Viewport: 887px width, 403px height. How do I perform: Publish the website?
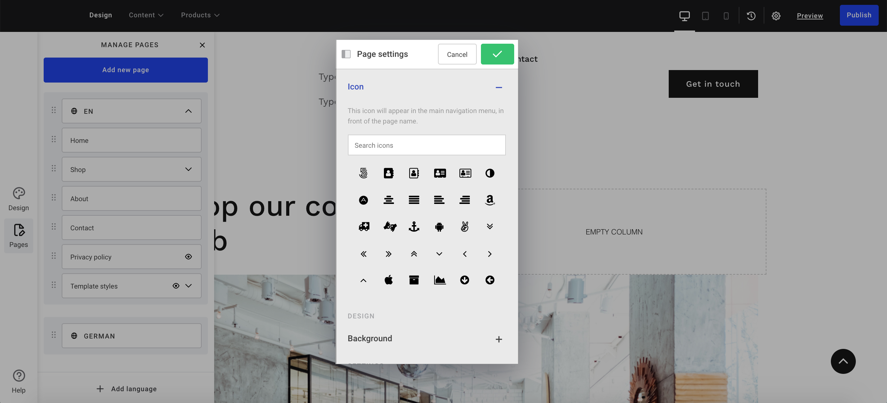859,15
